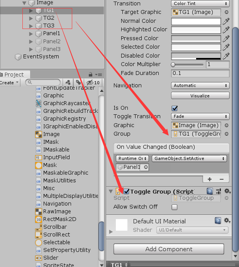The height and width of the screenshot is (267, 239).
Task: Open Toggle Group help reference icon
Action: tap(210, 191)
